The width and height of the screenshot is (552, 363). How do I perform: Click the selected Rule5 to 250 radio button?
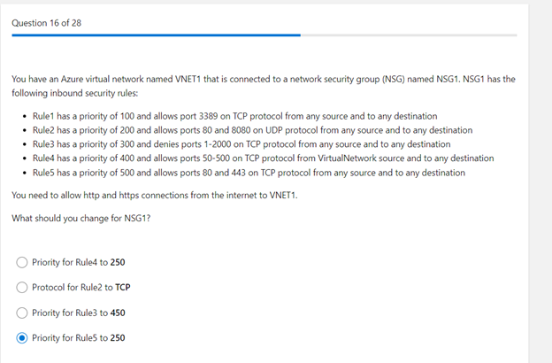click(22, 337)
